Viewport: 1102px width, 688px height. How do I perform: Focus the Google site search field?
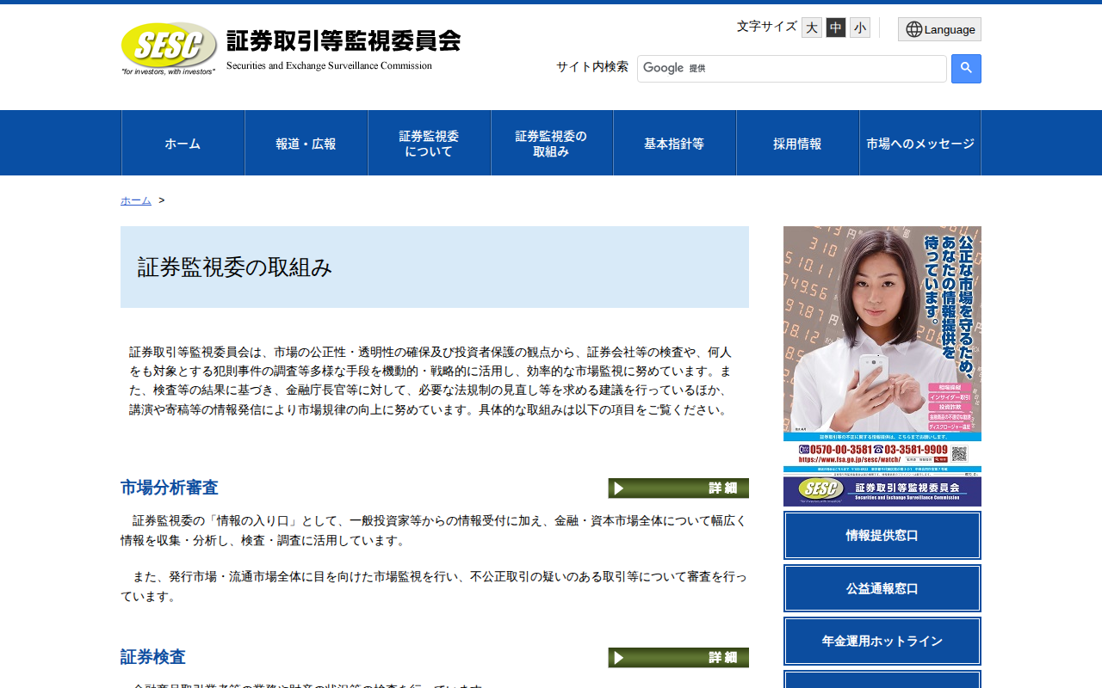coord(792,69)
